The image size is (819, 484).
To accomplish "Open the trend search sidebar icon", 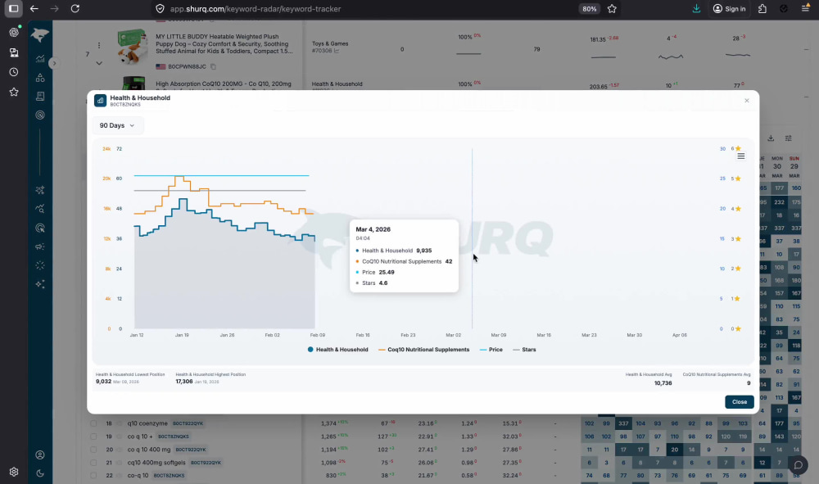I will 40,209.
